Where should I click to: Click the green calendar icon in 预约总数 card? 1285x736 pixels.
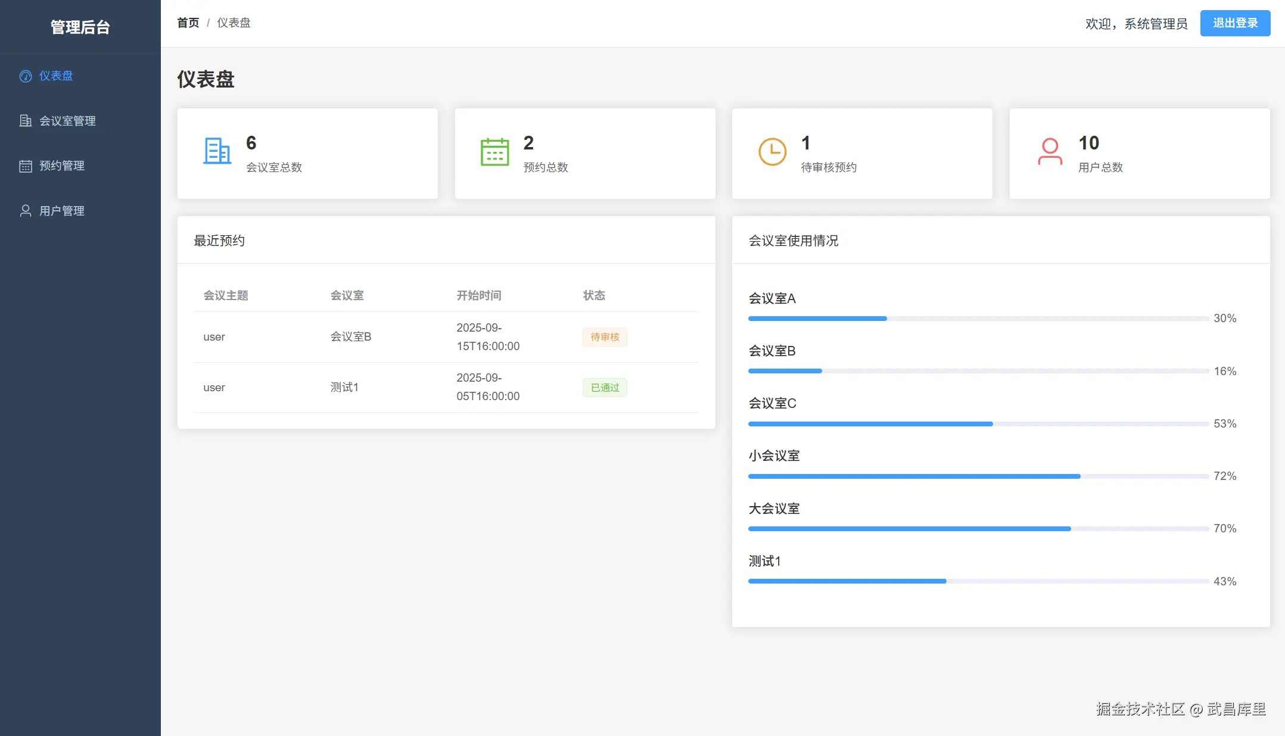[494, 152]
